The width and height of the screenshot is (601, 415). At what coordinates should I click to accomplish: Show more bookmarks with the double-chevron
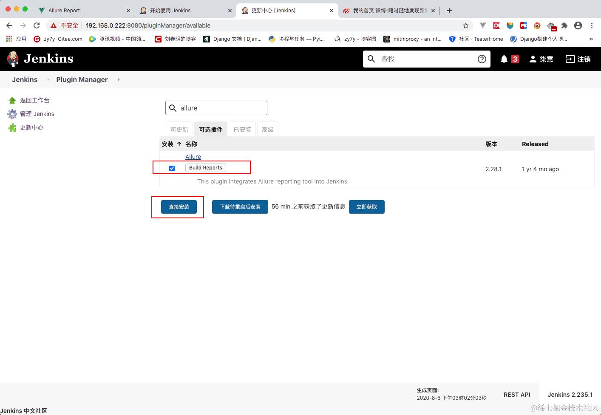pyautogui.click(x=591, y=39)
